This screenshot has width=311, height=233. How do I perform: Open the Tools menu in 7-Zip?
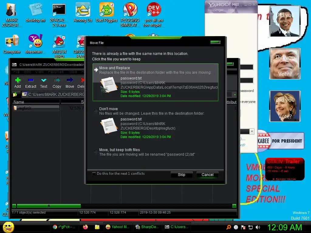coord(73,72)
